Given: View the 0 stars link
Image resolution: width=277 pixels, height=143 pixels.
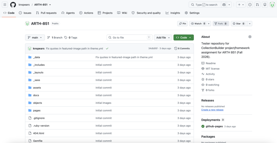Looking at the screenshot, I should (208, 79).
